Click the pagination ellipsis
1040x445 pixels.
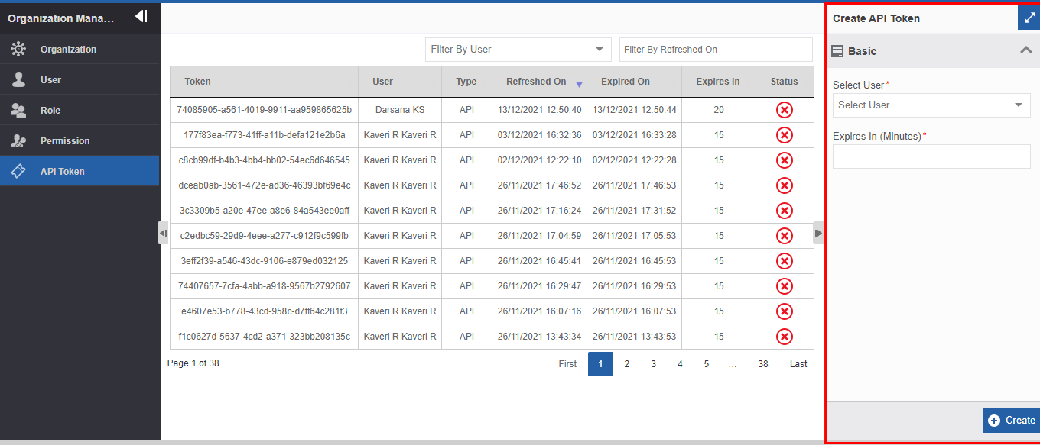pyautogui.click(x=733, y=364)
